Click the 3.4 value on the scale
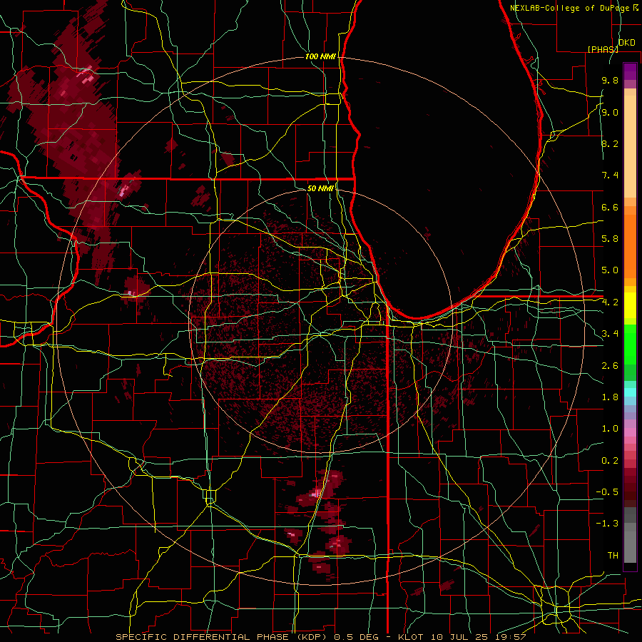The image size is (642, 642). pos(610,334)
